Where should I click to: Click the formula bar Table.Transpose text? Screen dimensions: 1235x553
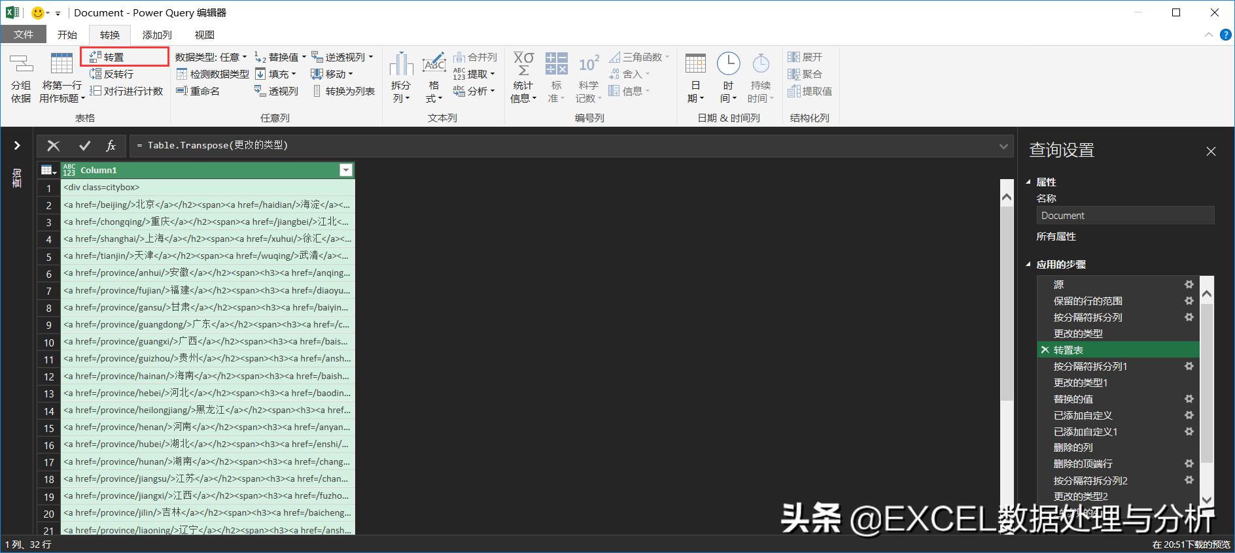point(212,145)
